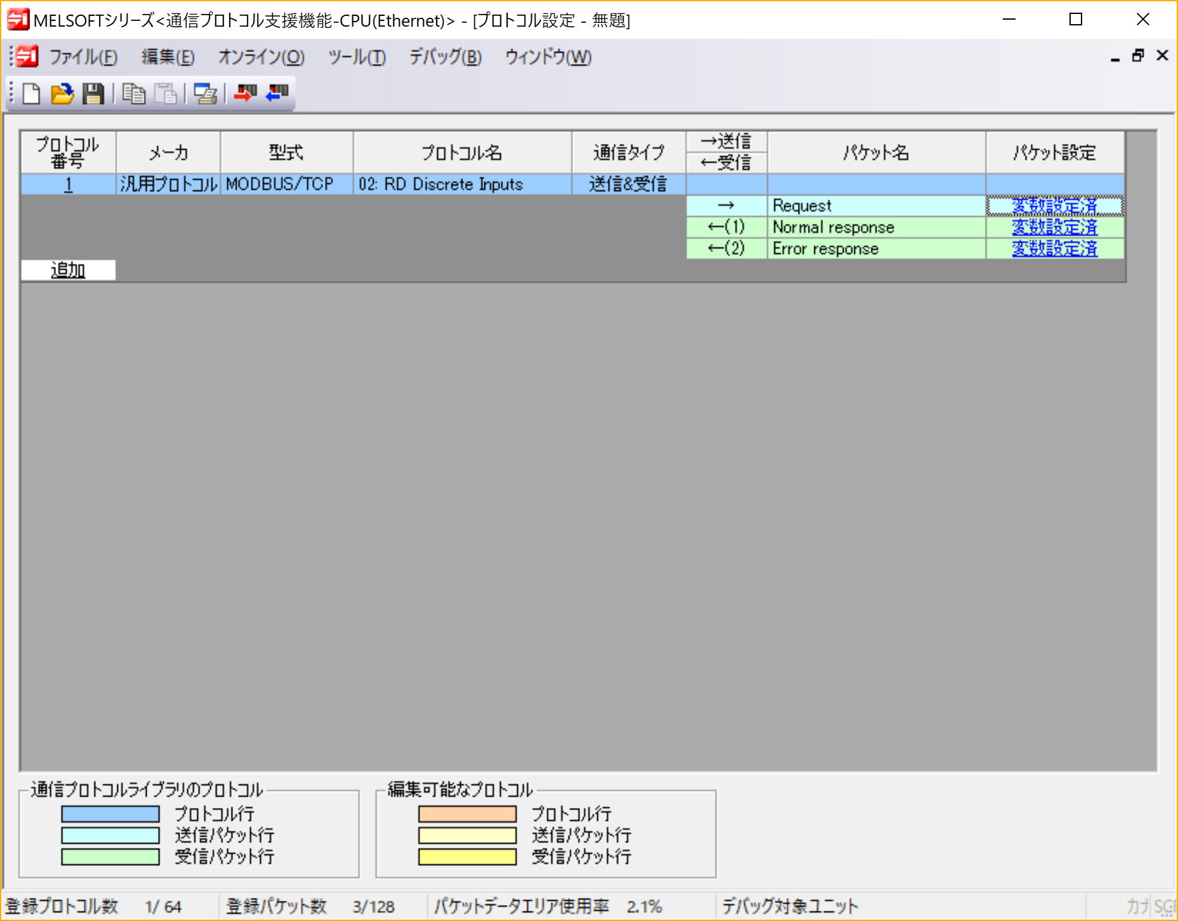The image size is (1178, 921).
Task: Click 変数設定済 link for Normal response
Action: 1054,227
